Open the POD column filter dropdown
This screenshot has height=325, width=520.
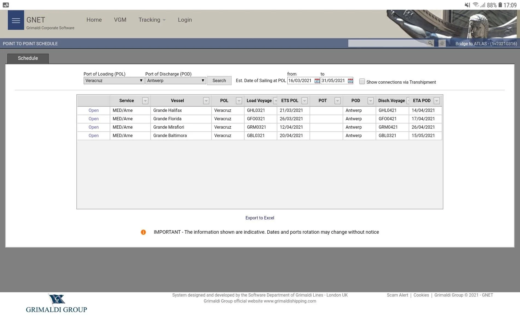point(370,101)
